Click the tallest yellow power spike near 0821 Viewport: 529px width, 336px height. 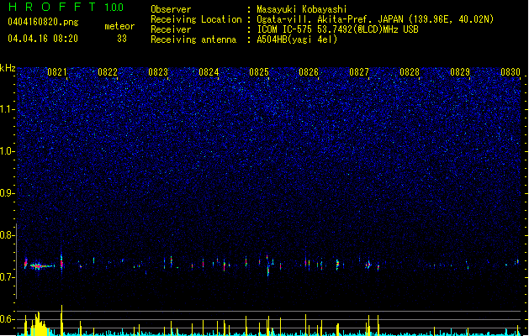(x=61, y=320)
